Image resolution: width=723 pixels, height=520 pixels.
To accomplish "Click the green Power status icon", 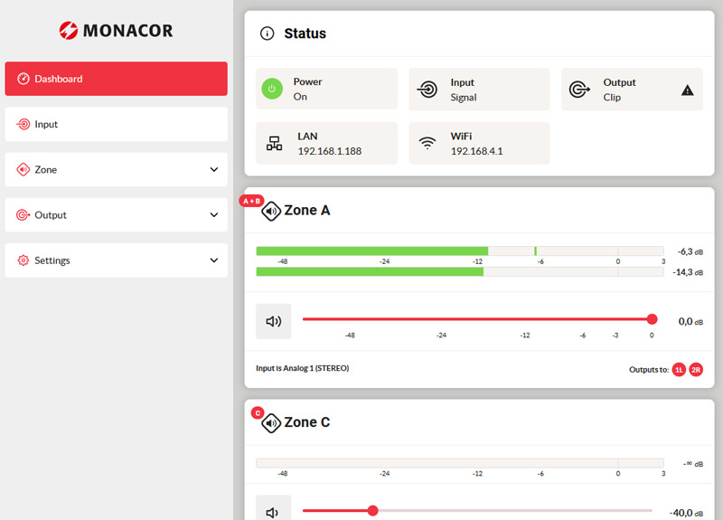I will click(272, 89).
